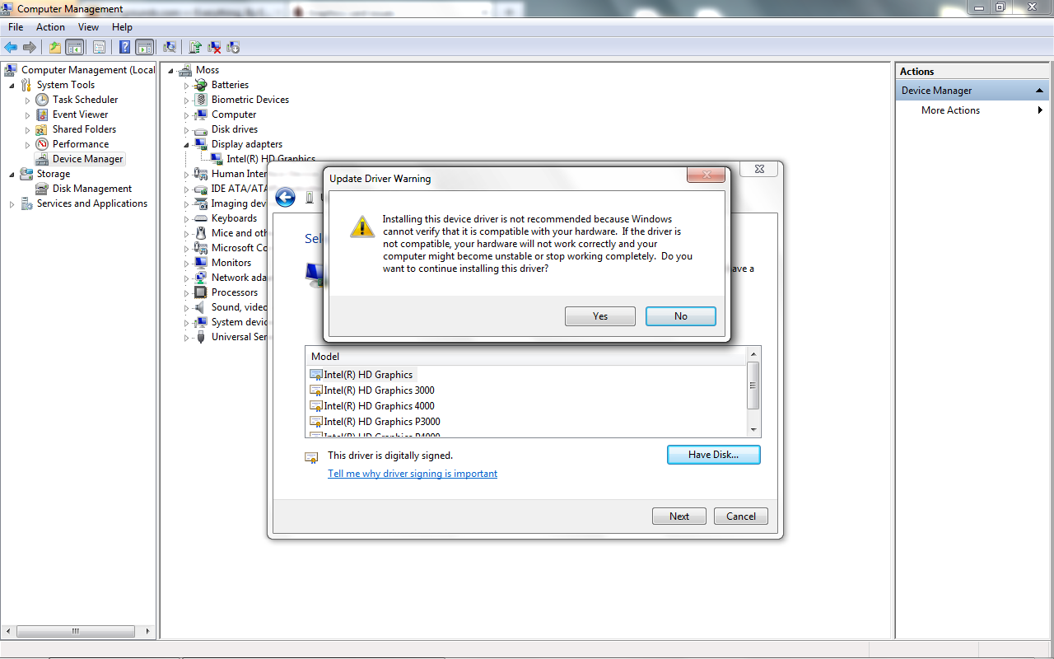Toggle Show/Hide Console Tree toolbar button

[x=75, y=47]
